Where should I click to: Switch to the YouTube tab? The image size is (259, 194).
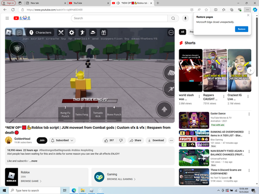click(x=89, y=3)
